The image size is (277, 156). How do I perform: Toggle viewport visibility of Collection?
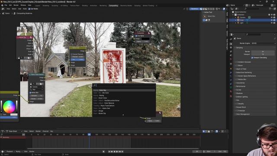(x=272, y=15)
